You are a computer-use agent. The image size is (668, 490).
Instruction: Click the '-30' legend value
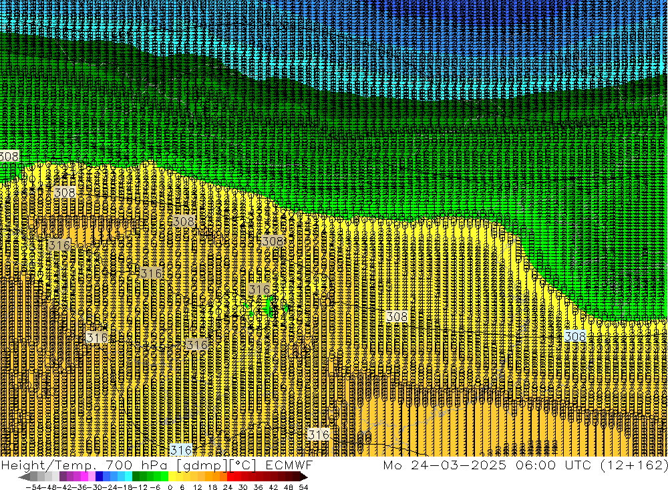94,487
